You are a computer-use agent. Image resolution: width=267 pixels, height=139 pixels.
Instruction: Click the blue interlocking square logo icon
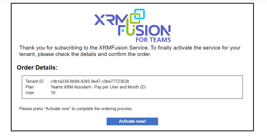(139, 14)
